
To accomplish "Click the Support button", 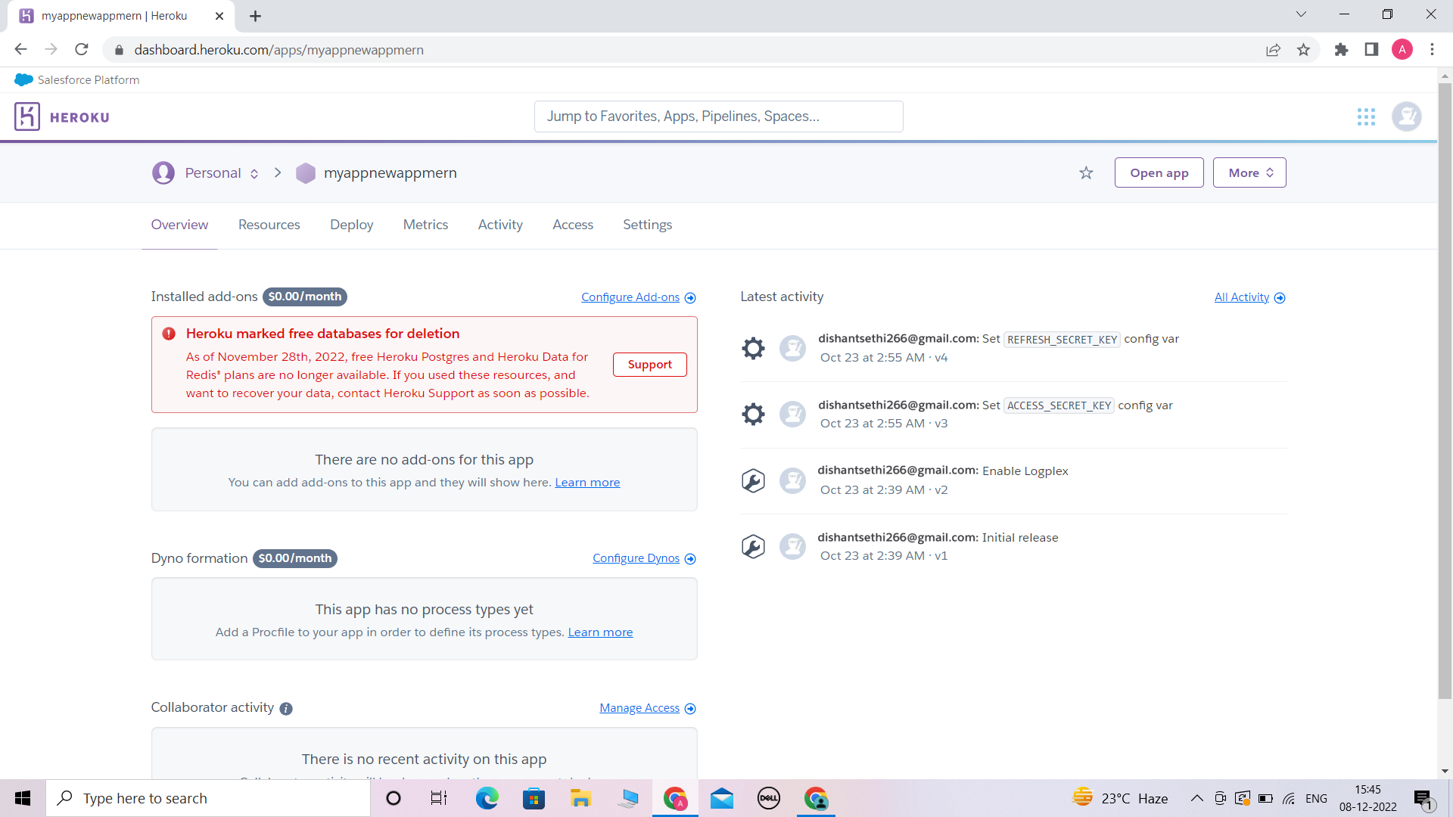I will coord(649,365).
